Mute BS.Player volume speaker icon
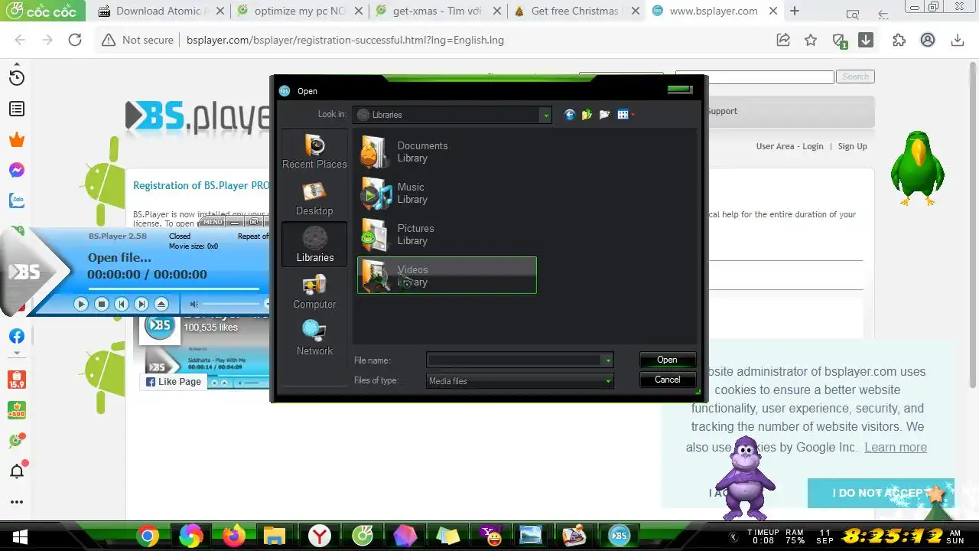Image resolution: width=979 pixels, height=551 pixels. [x=194, y=304]
